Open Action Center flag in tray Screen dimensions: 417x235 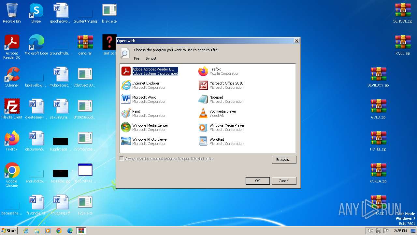386,231
